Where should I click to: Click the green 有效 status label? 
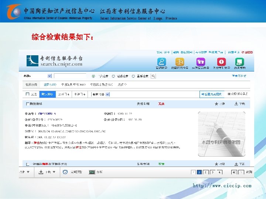[x=161, y=164]
